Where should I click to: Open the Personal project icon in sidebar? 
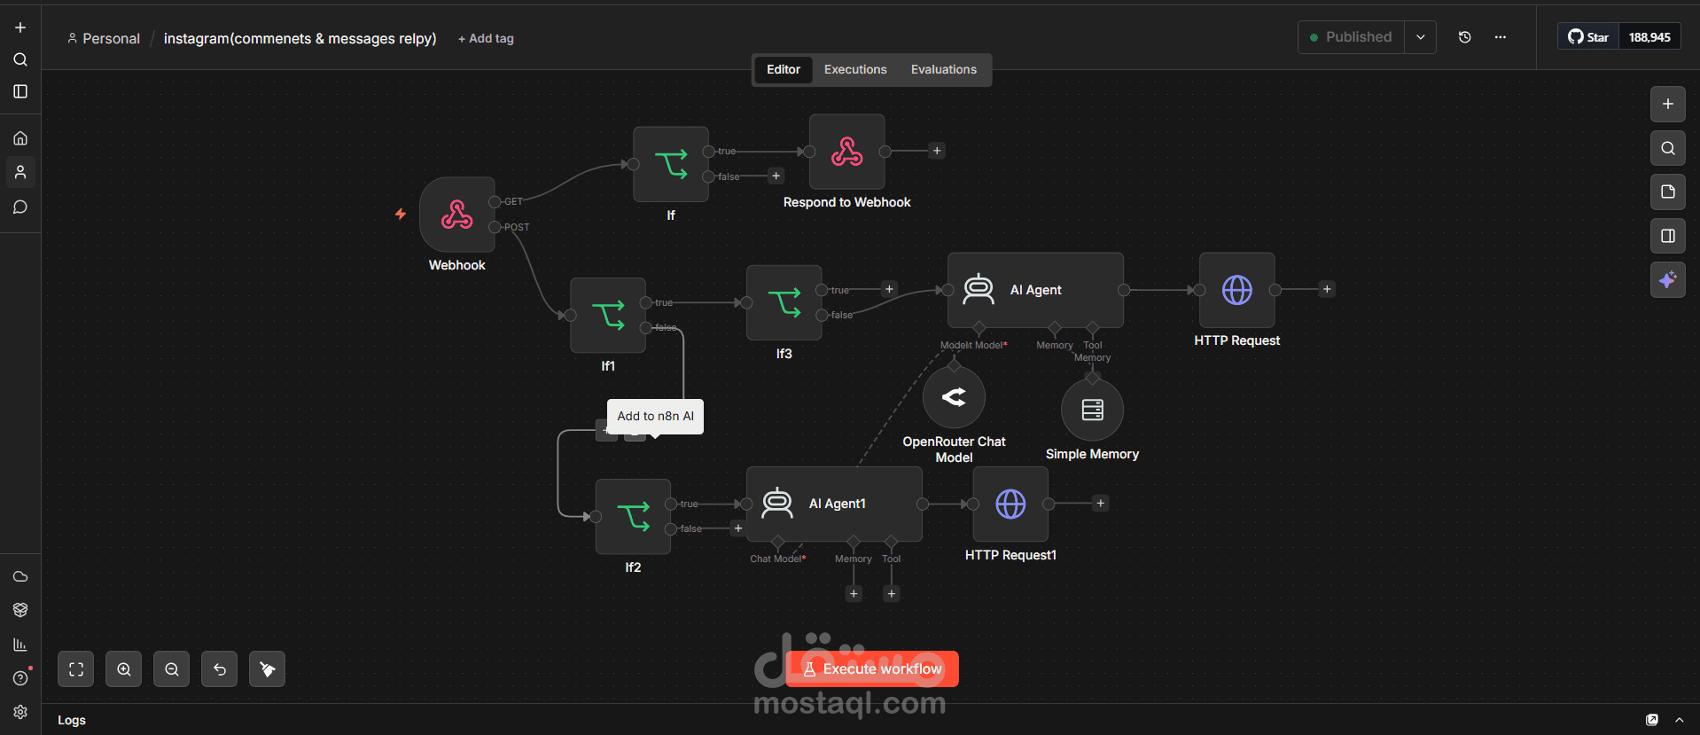click(x=20, y=172)
